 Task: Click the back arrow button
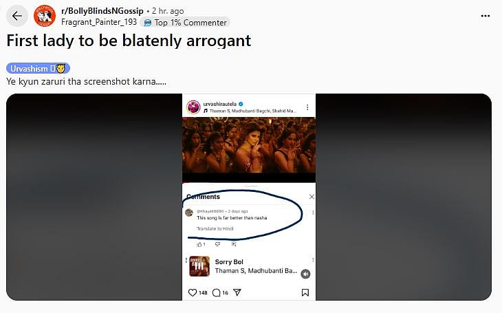click(17, 16)
